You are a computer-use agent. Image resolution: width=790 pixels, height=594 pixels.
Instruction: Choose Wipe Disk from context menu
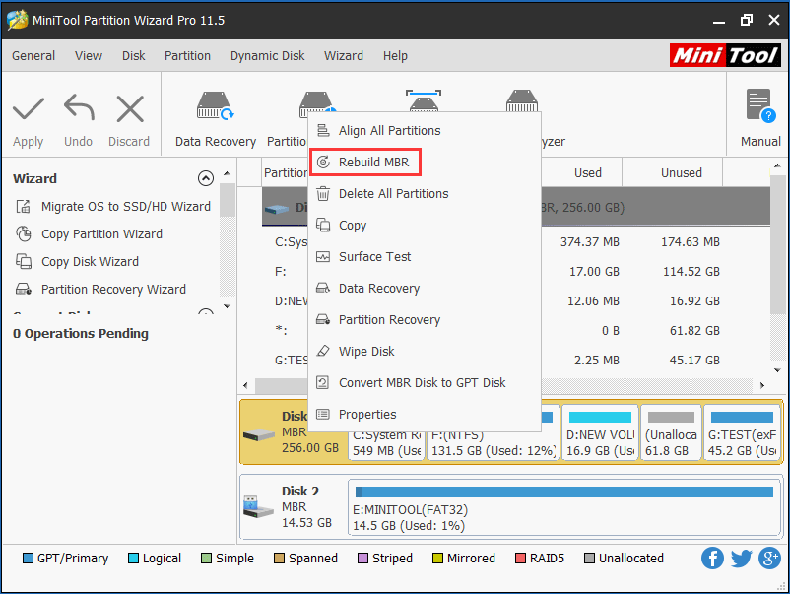point(425,351)
